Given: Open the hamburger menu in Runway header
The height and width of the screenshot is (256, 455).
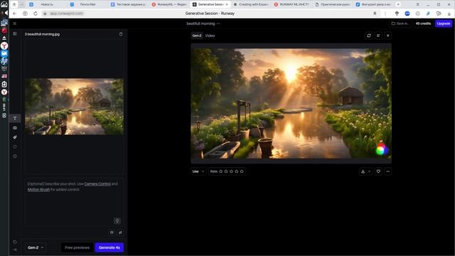Looking at the screenshot, I should tap(14, 23).
